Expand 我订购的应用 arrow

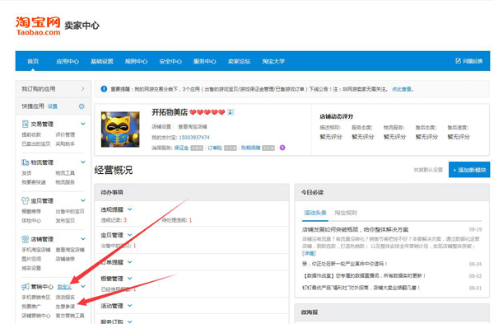click(82, 89)
